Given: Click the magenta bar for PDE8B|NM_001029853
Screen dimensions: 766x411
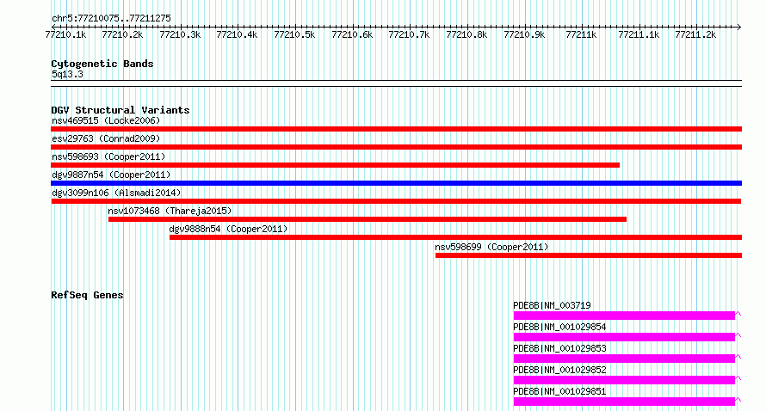Looking at the screenshot, I should pyautogui.click(x=624, y=359).
